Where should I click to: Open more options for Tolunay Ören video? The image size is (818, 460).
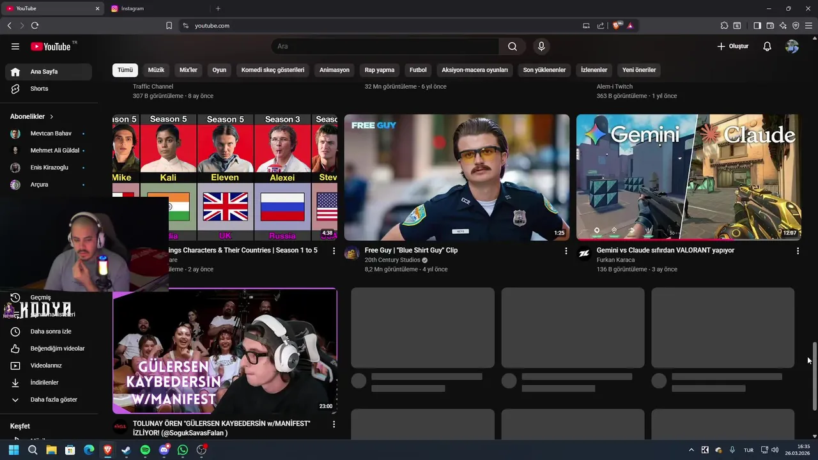click(334, 424)
